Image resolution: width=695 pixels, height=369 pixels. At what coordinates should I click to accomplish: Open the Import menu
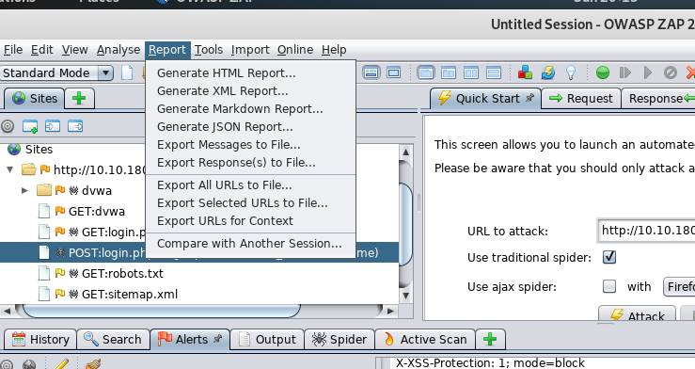point(250,50)
